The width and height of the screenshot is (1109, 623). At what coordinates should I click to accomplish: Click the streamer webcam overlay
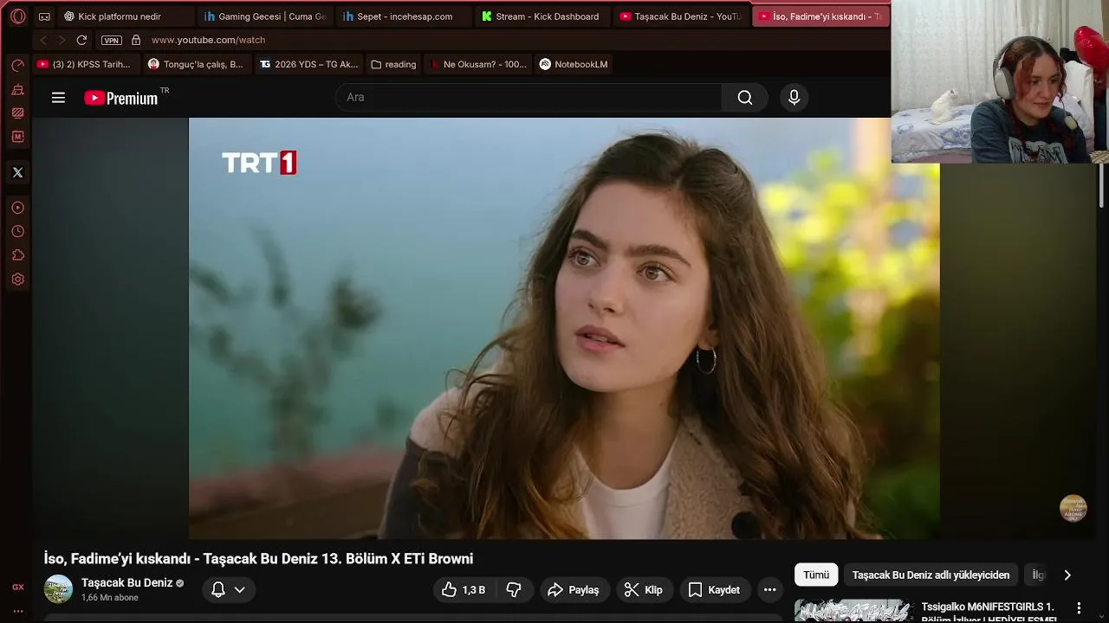1000,81
